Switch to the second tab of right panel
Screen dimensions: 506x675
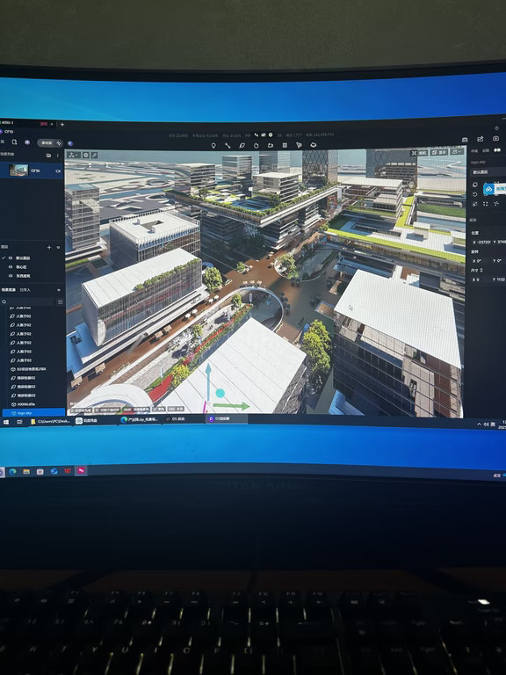click(486, 150)
